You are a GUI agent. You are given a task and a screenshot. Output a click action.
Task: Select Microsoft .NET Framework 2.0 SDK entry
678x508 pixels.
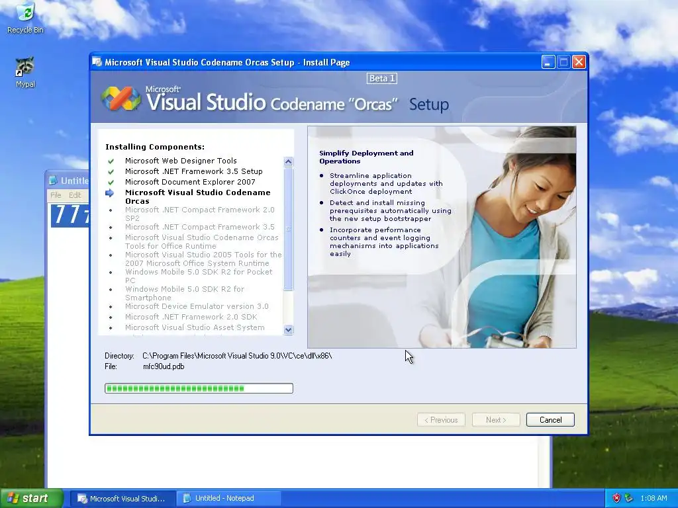(x=191, y=317)
